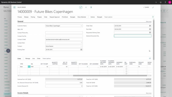Toggle Drop Shipment checkbox in third line
The image size is (172, 97).
click(126, 71)
